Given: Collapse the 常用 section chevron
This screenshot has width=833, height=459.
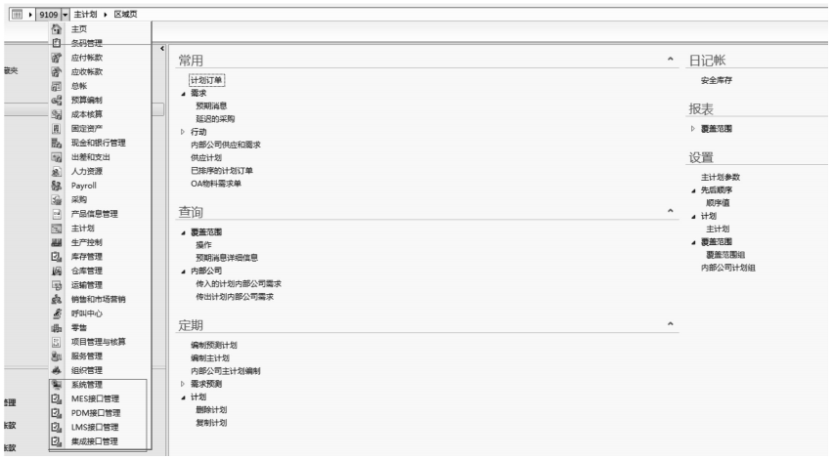Looking at the screenshot, I should [671, 59].
